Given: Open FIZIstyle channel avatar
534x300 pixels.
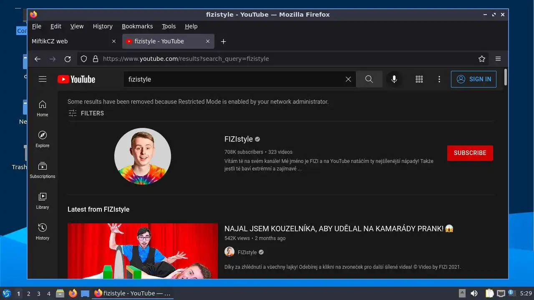Looking at the screenshot, I should tap(143, 156).
